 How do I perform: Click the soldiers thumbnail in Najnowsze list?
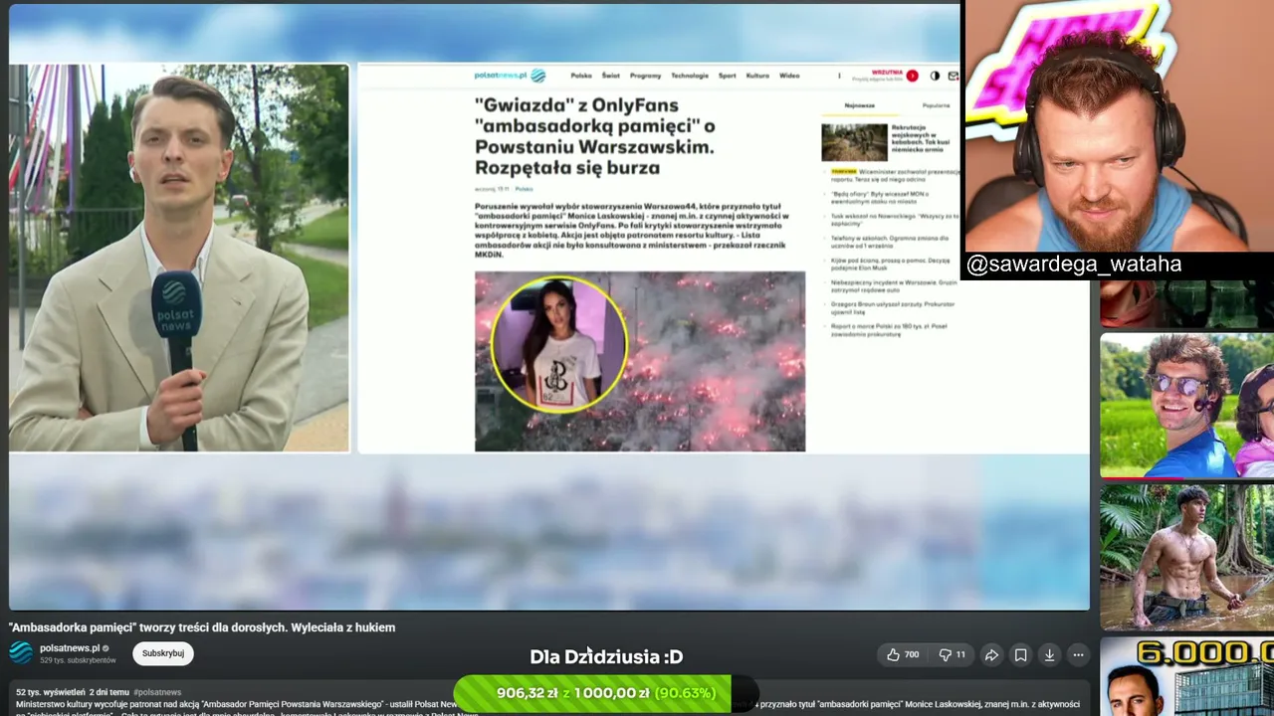[x=854, y=142]
